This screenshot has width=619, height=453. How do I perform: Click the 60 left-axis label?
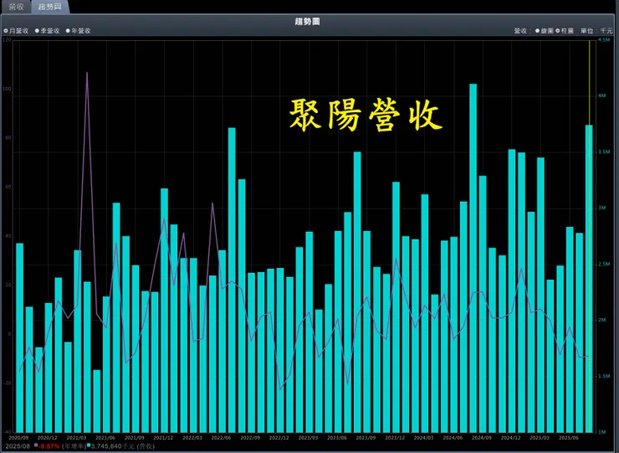[x=8, y=187]
